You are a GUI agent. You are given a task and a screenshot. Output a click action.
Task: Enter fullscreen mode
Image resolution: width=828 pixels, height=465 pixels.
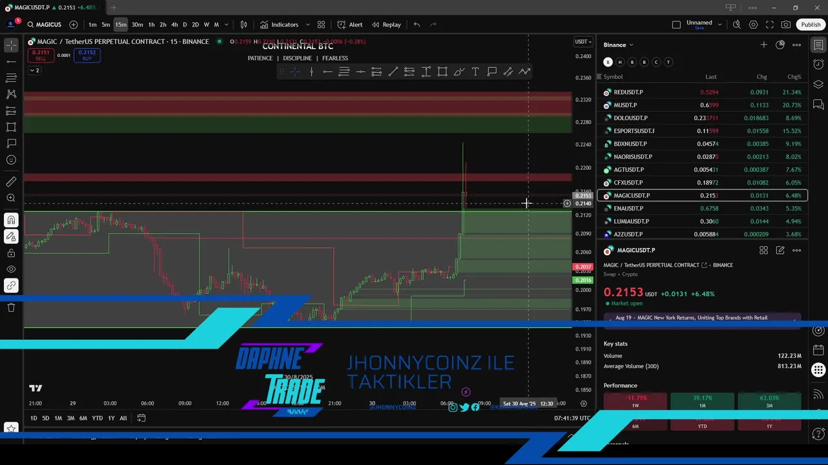click(x=770, y=25)
